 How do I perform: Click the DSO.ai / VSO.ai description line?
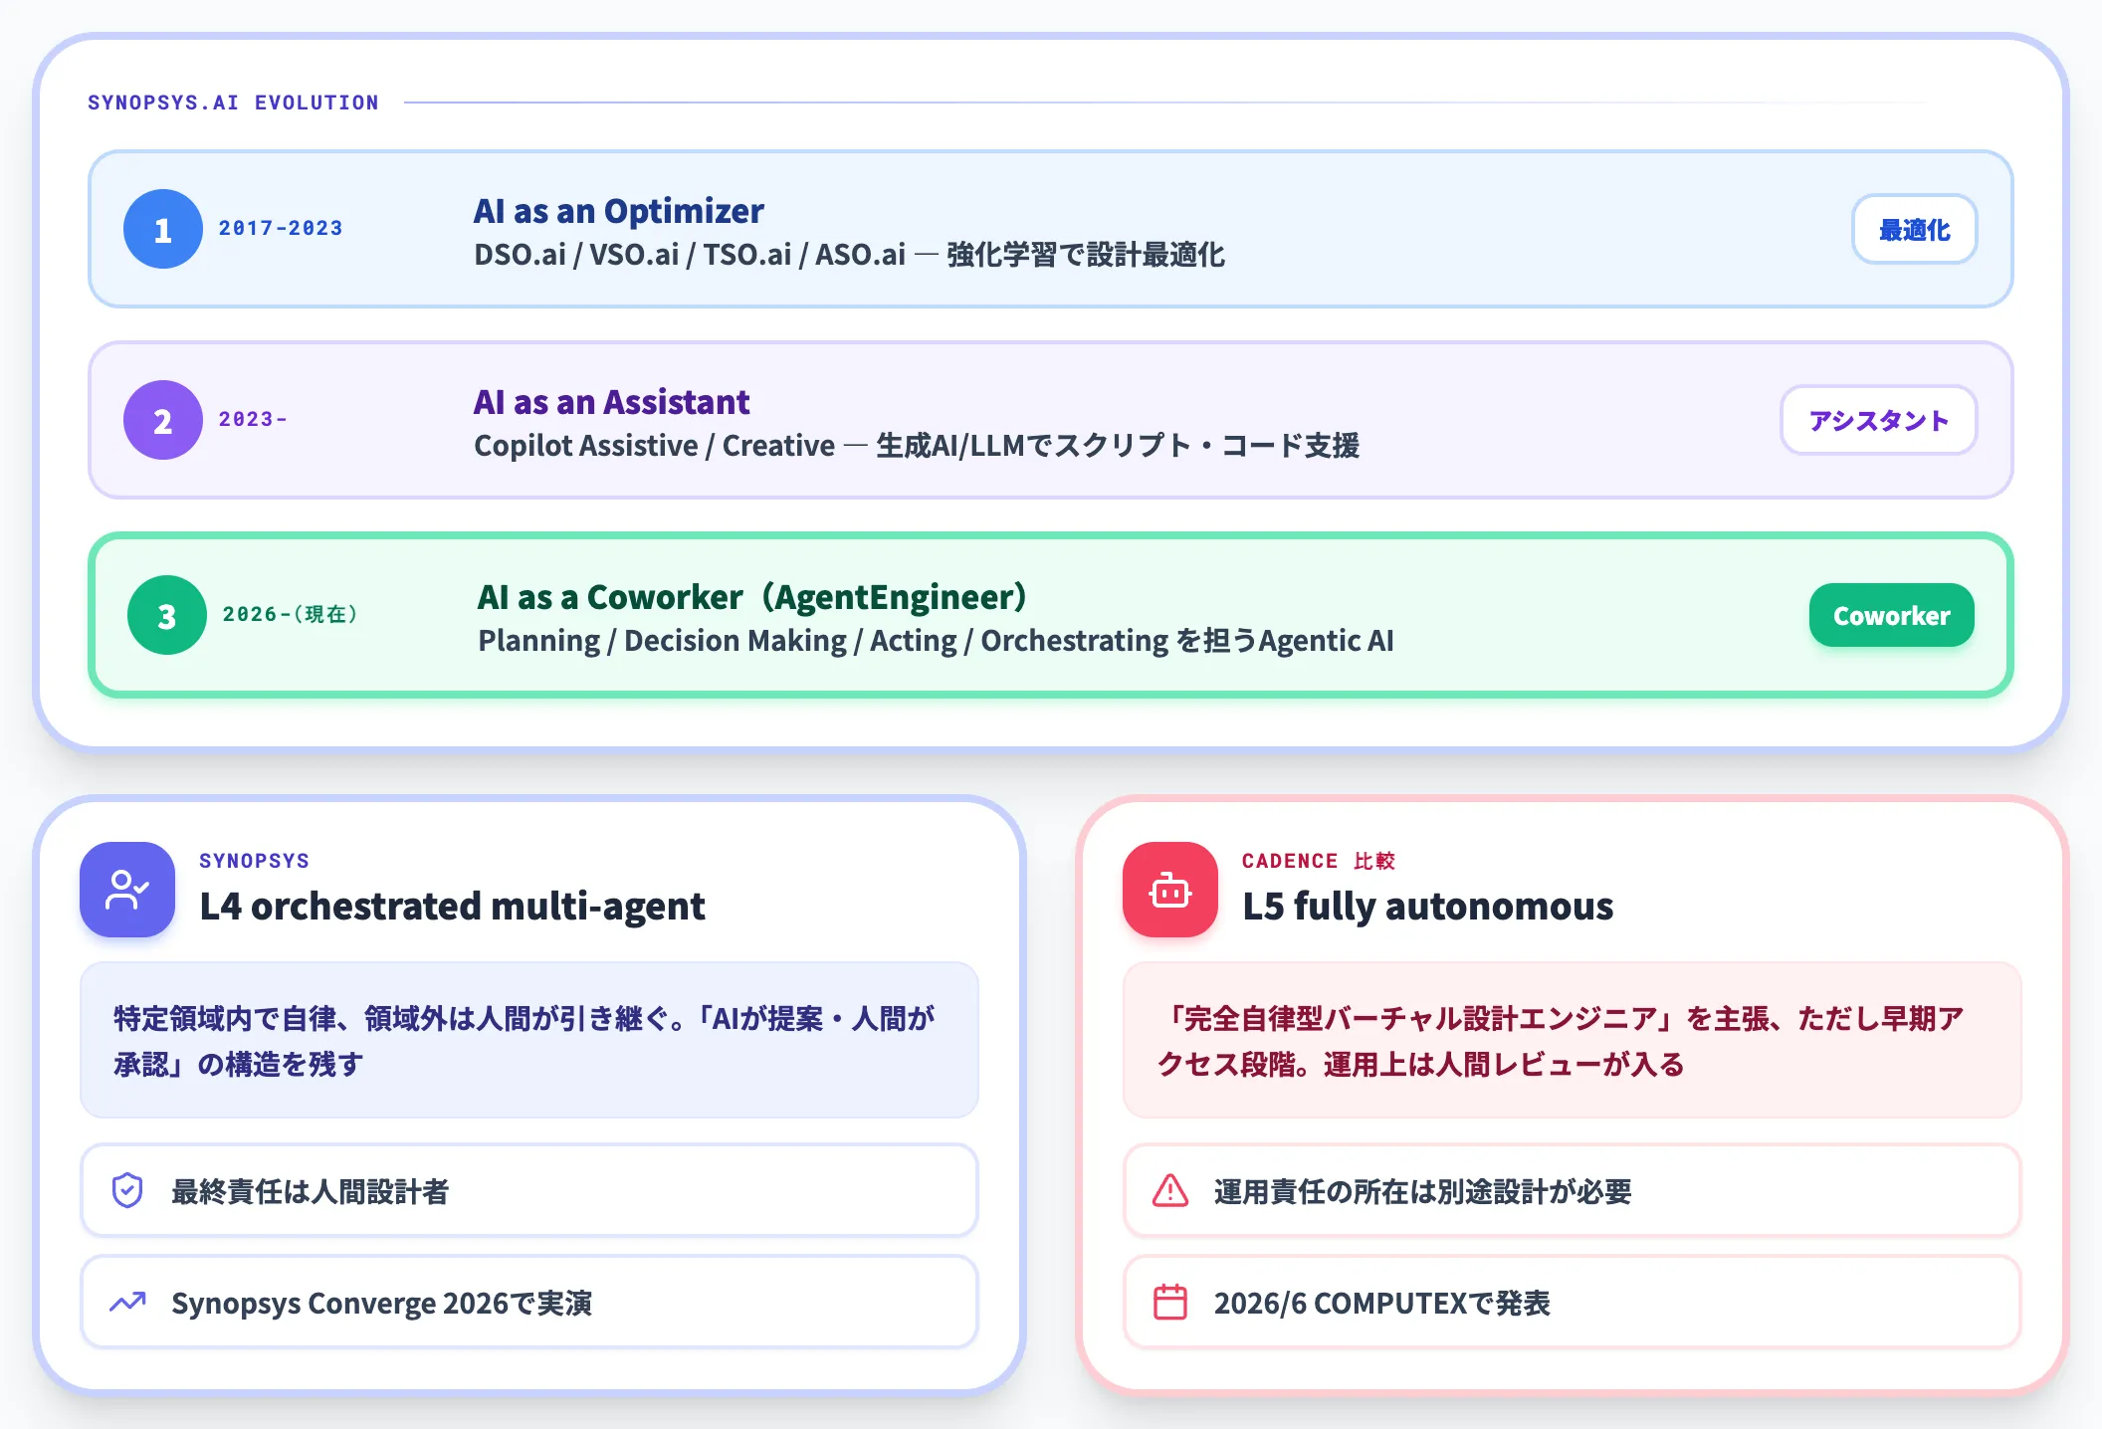(x=849, y=255)
